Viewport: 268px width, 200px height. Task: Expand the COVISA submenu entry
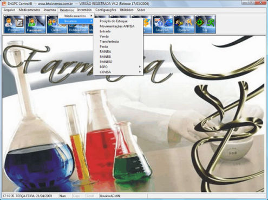coord(118,72)
